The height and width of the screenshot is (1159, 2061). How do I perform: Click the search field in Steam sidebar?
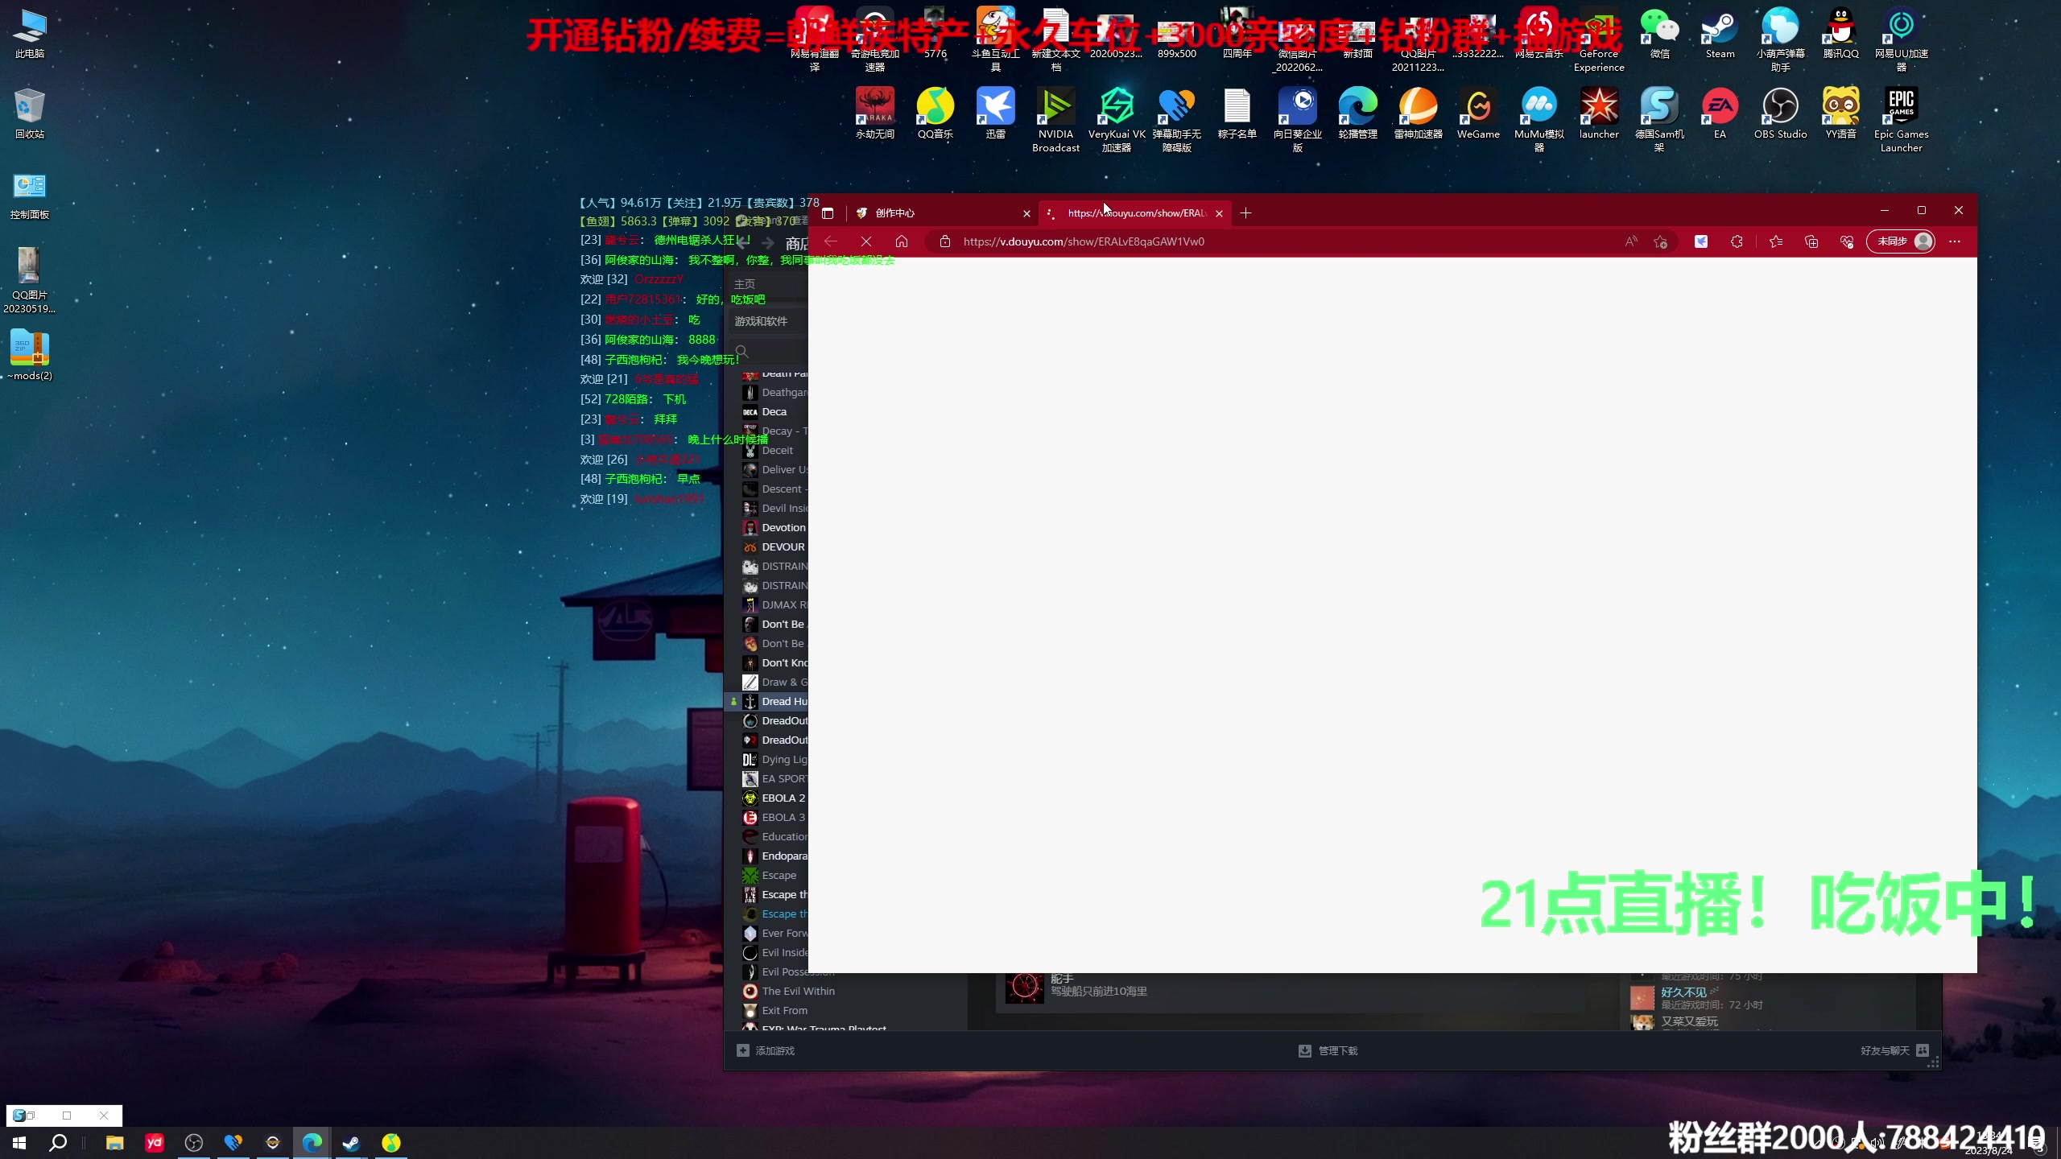click(x=741, y=350)
